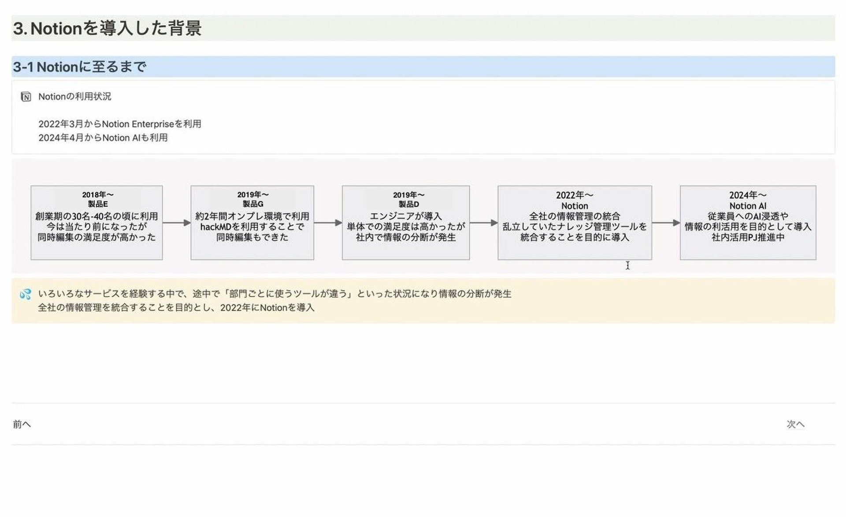
Task: Click the text Notionの利用状況
Action: pos(75,96)
